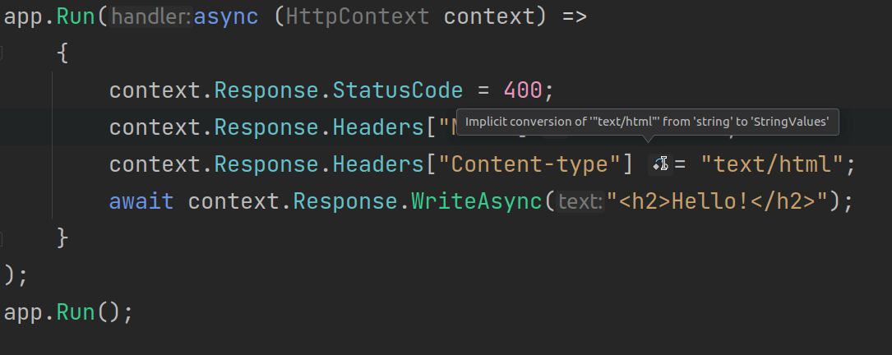Viewport: 892px width, 355px height.
Task: Click the Implicit conversion tooltip popup
Action: [647, 122]
